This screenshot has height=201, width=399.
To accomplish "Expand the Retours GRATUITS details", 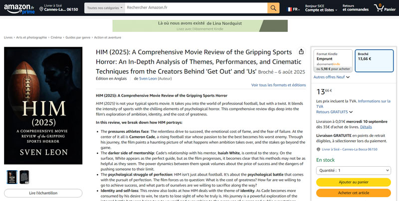I will [x=334, y=112].
